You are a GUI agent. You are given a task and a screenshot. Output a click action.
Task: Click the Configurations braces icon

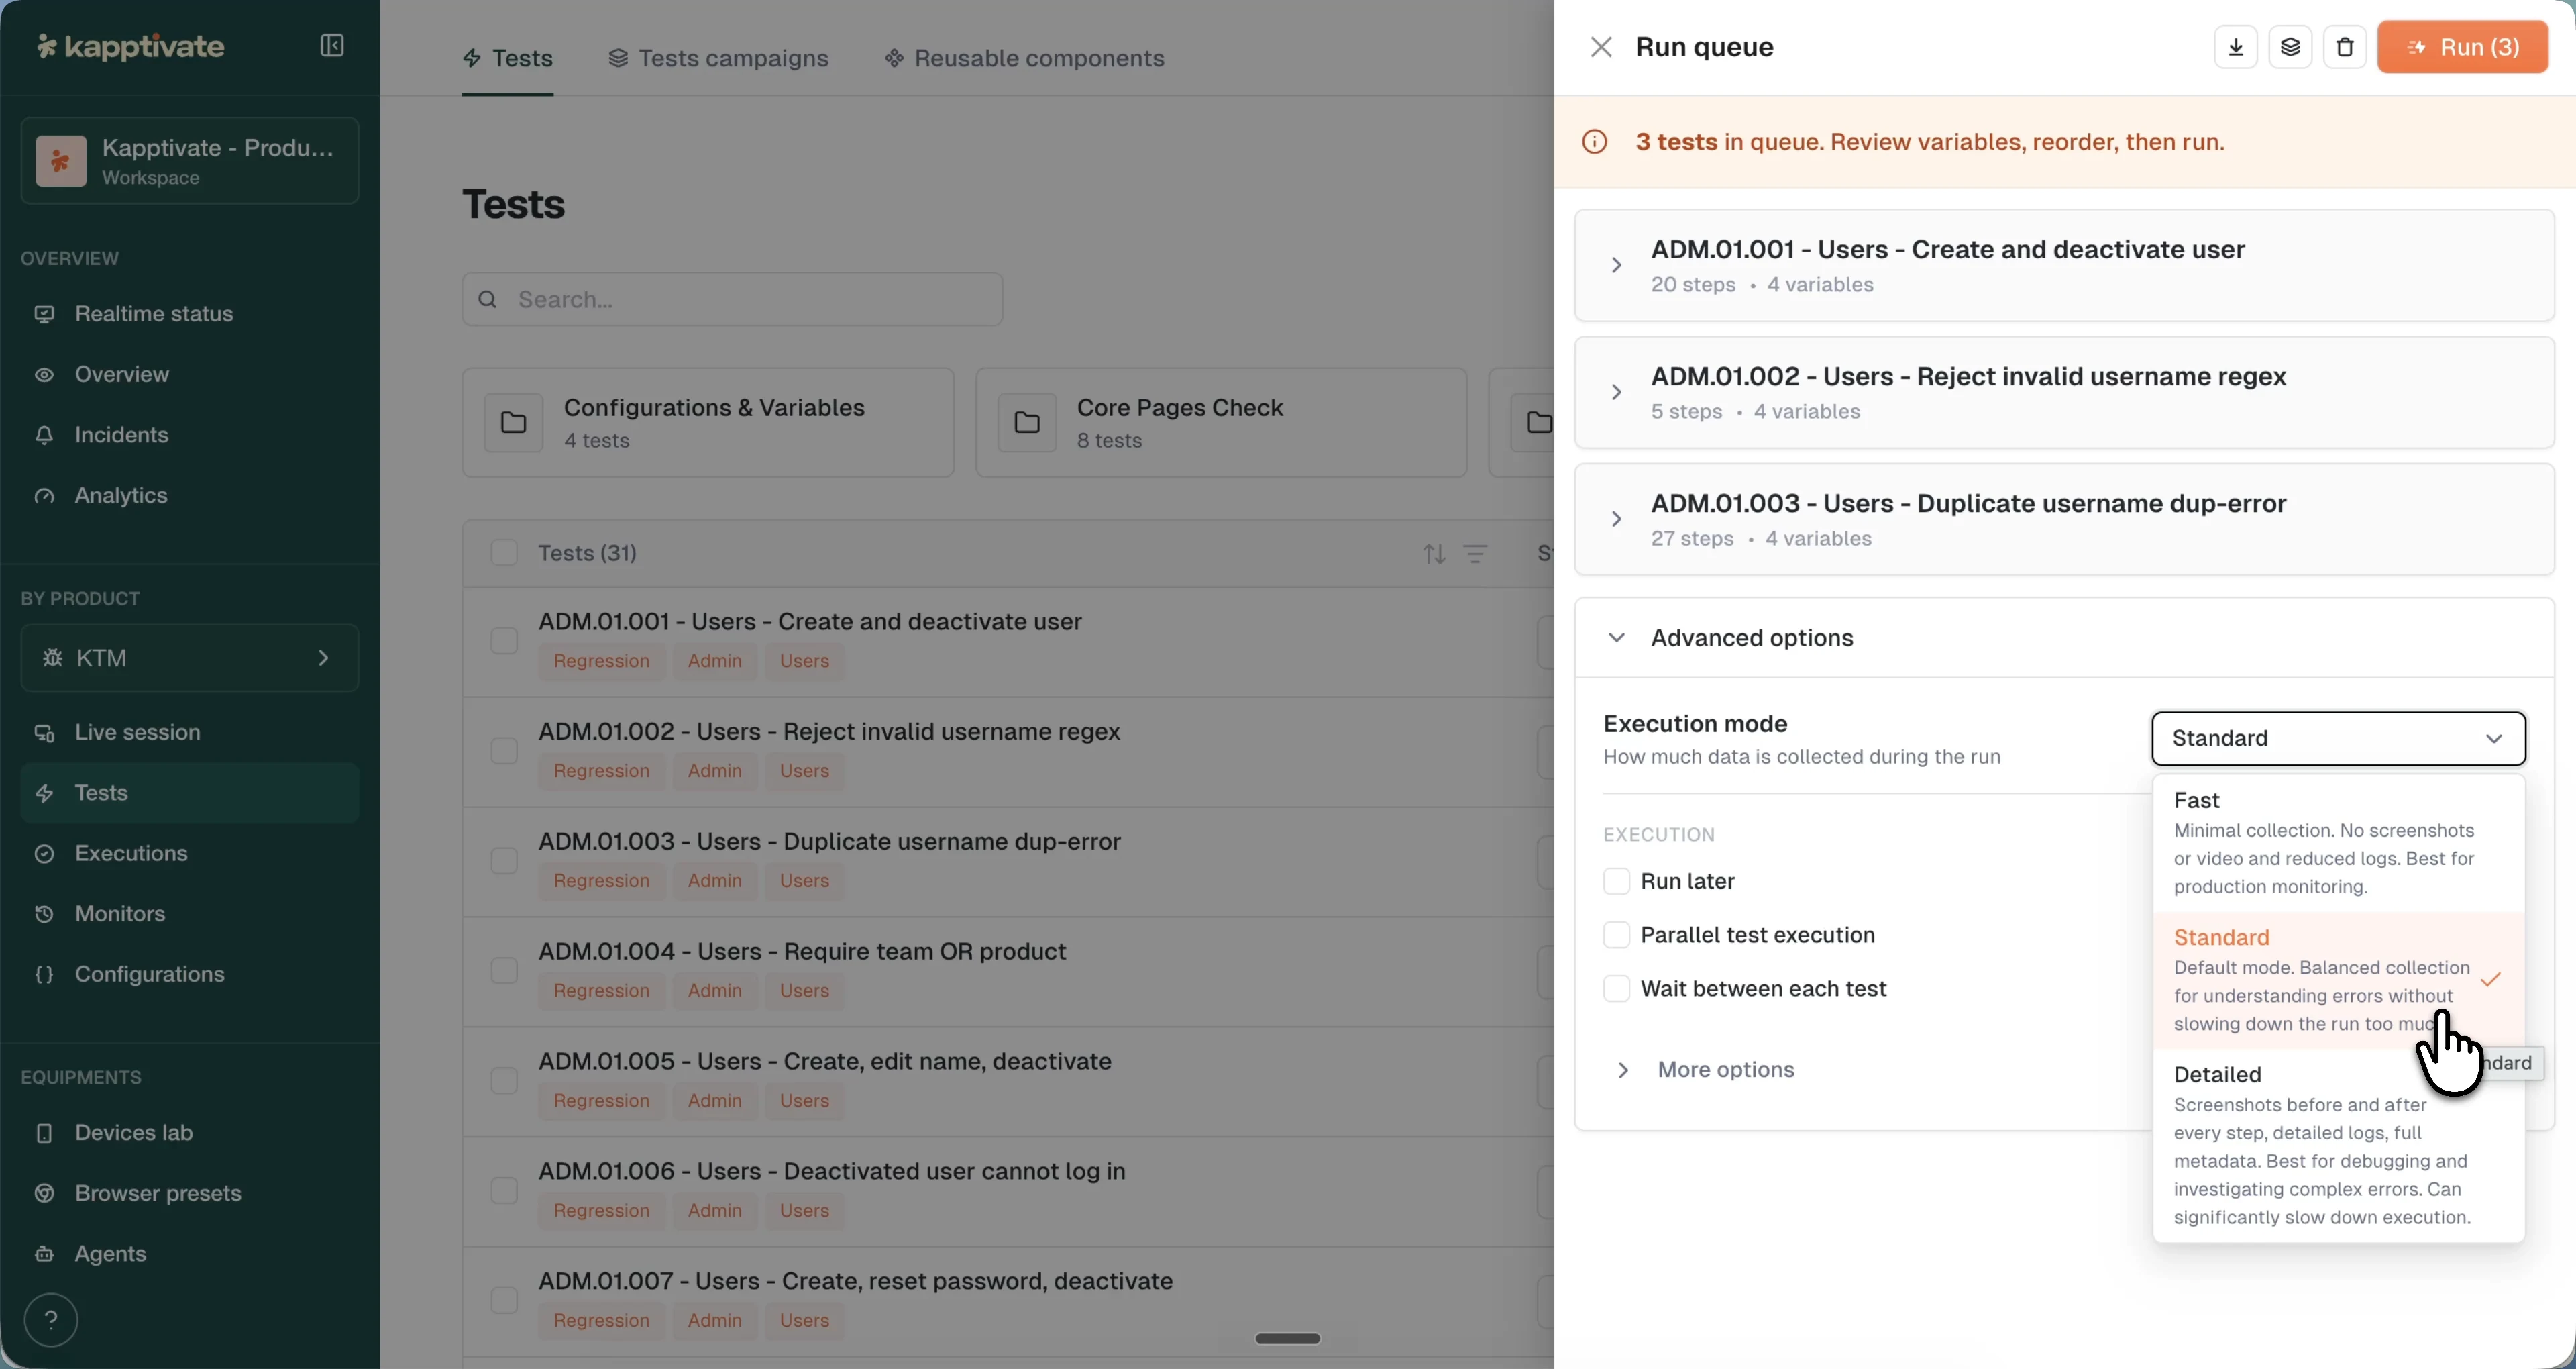coord(44,974)
